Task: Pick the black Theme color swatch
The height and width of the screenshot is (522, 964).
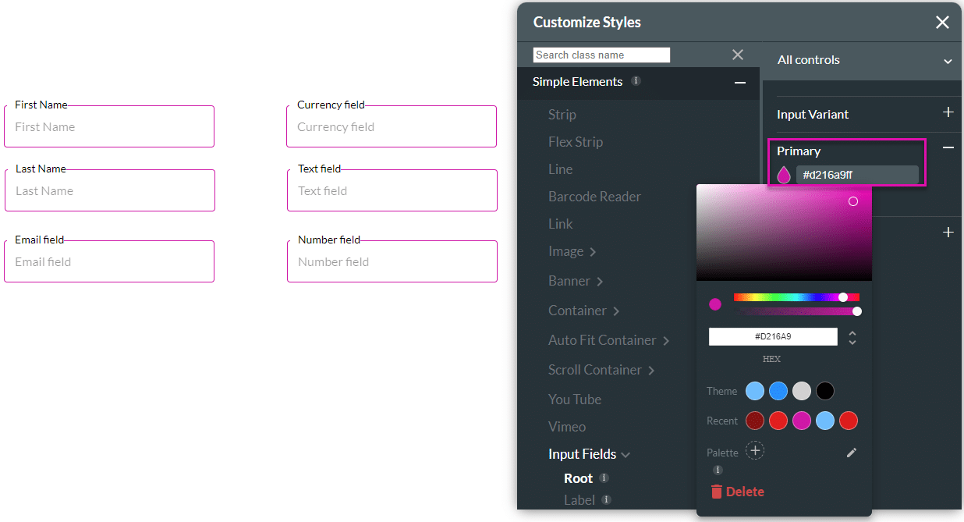Action: [x=825, y=391]
